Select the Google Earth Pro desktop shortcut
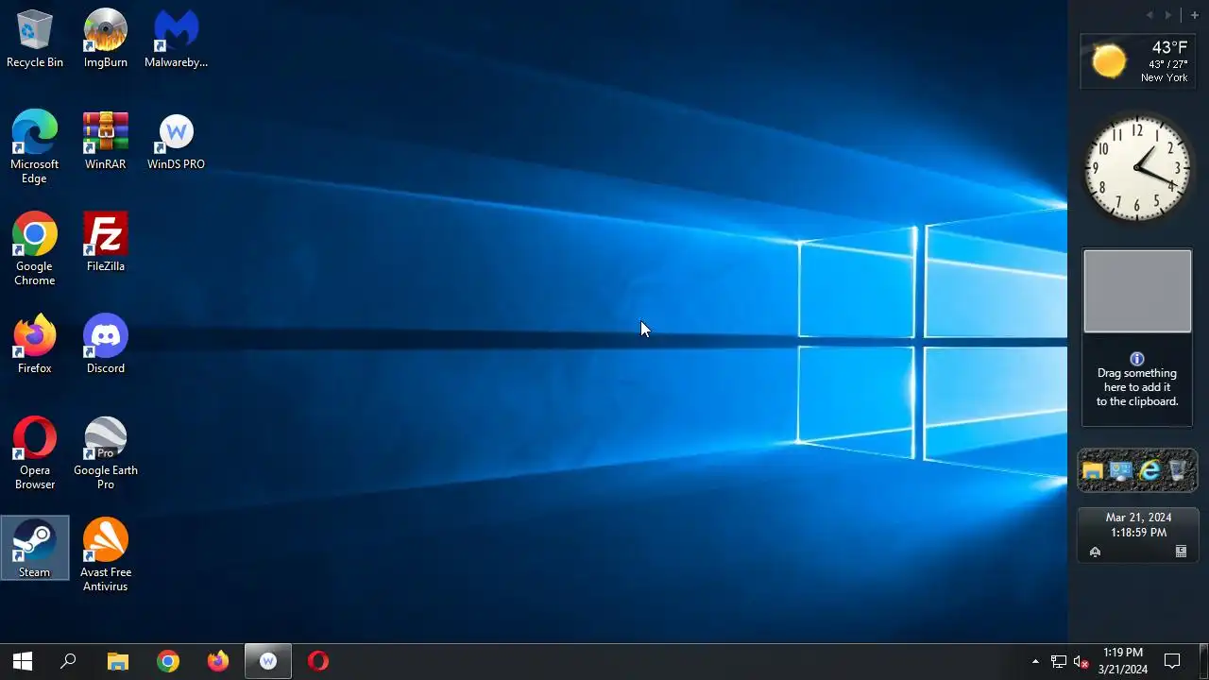The image size is (1209, 680). [105, 452]
